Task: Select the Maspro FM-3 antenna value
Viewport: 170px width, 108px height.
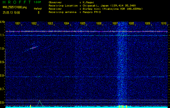Action: pos(92,12)
